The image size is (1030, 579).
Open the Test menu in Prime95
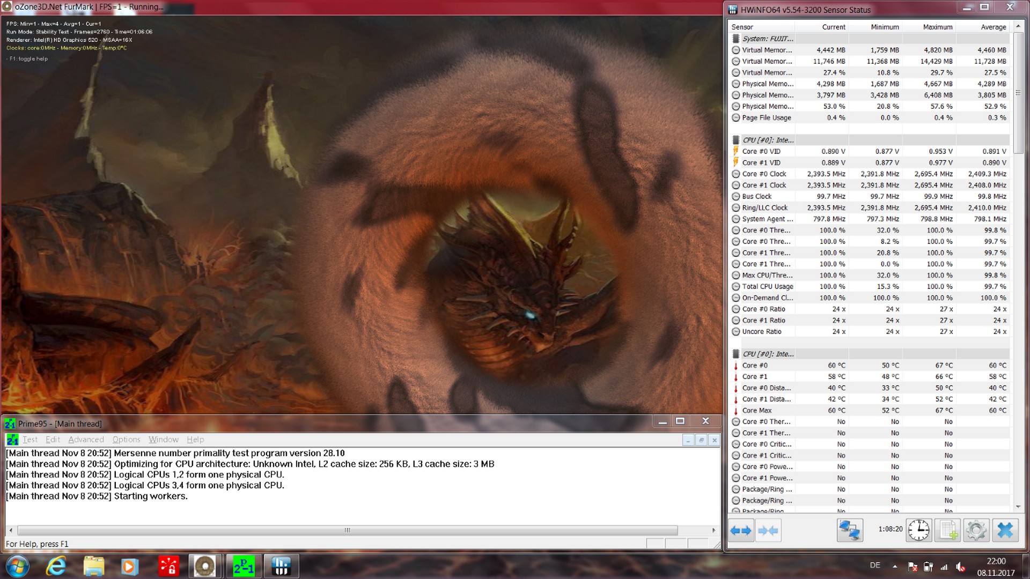pos(30,440)
